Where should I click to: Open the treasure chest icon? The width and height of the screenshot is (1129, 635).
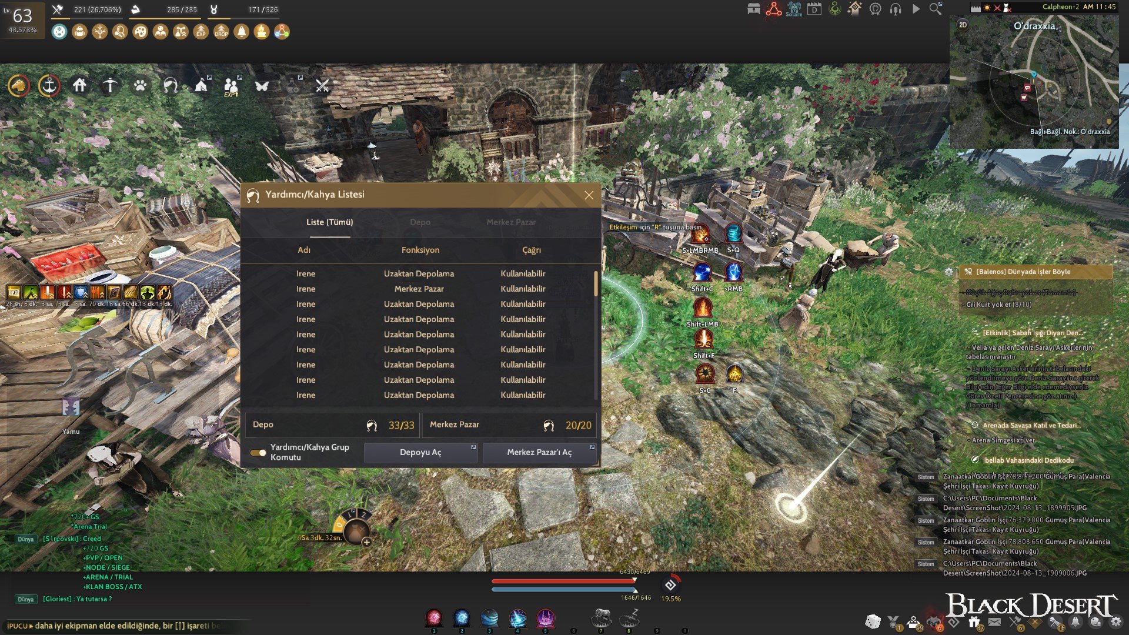tap(754, 9)
